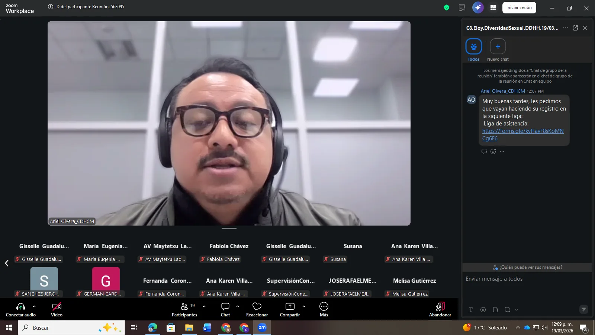Screen dimensions: 595x335
Task: Click the Reaccionar heart icon
Action: coord(257,306)
